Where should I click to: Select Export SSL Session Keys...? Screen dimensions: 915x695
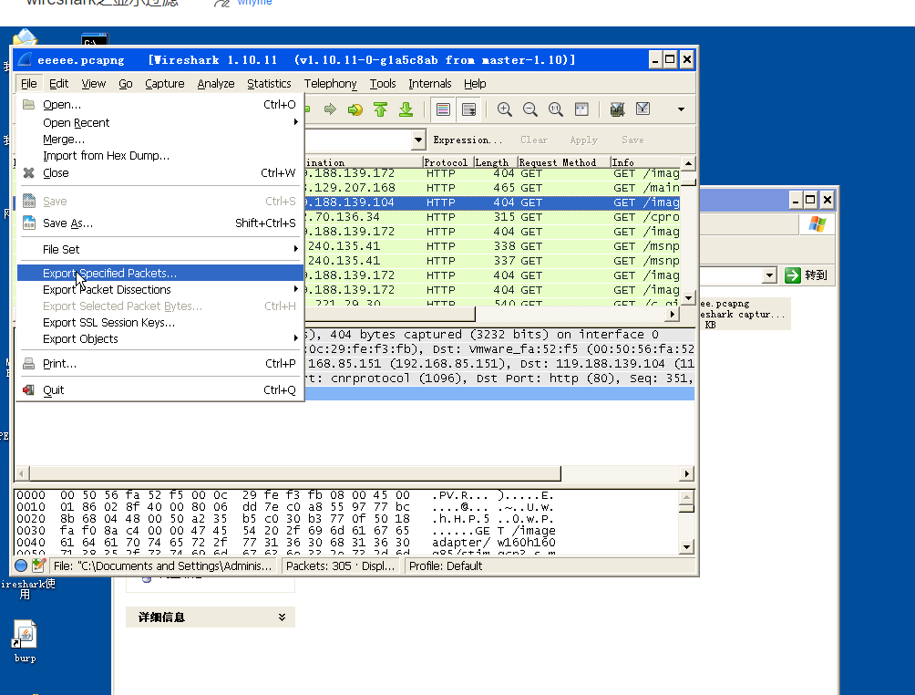click(x=159, y=322)
